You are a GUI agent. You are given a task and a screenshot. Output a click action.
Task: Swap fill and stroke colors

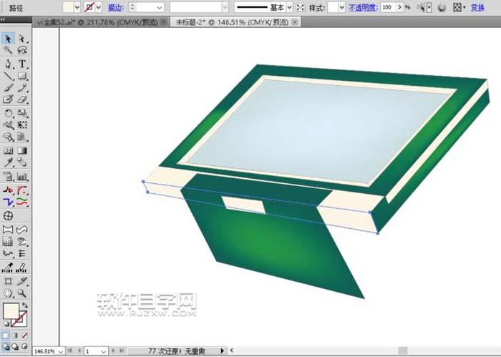point(25,305)
